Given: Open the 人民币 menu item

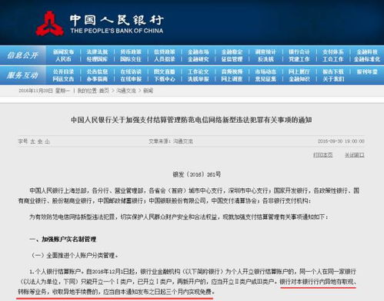Looking at the screenshot, I should pyautogui.click(x=63, y=59).
